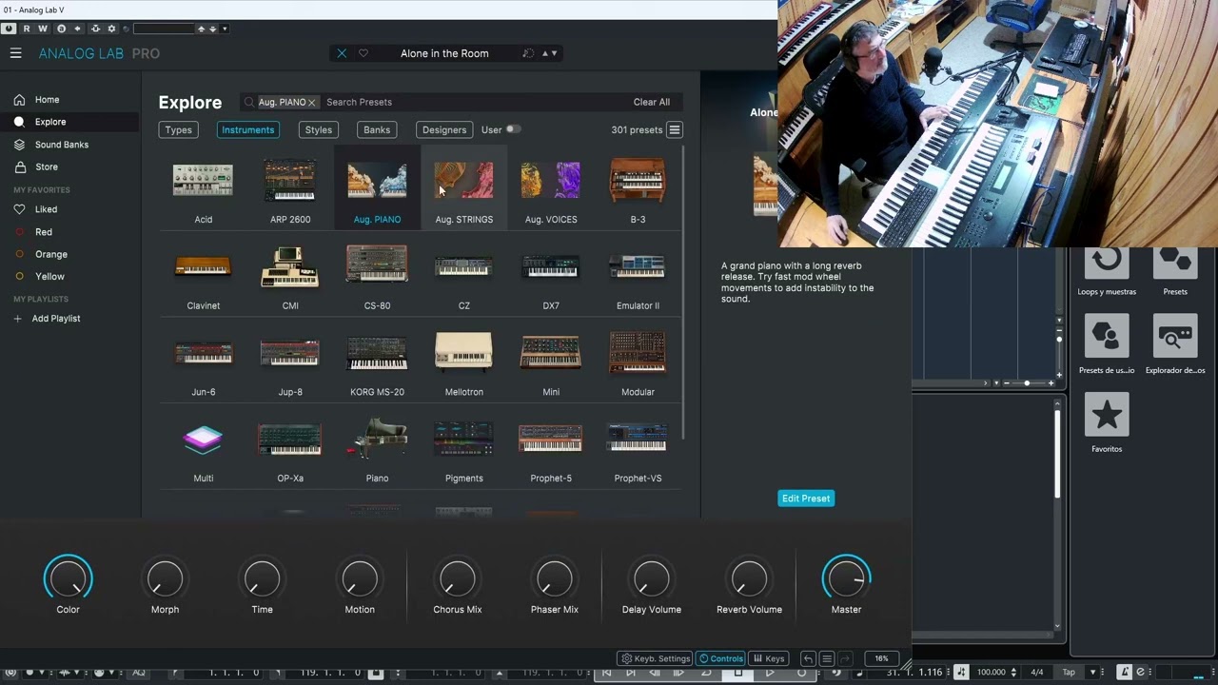Open the Tap tempo dropdown in transport
This screenshot has height=685, width=1218.
coord(1092,672)
